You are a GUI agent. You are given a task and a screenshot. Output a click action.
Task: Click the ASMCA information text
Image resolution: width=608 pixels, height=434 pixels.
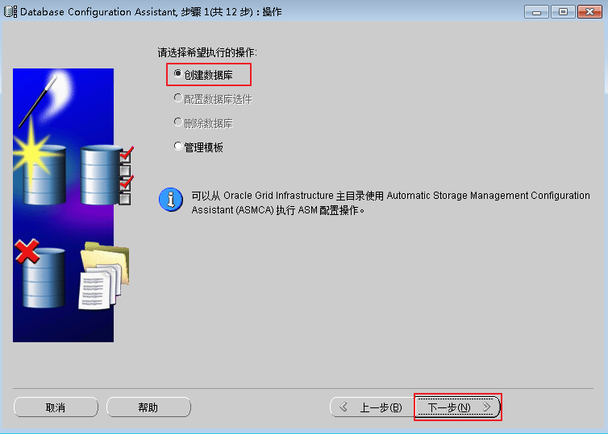pyautogui.click(x=390, y=203)
